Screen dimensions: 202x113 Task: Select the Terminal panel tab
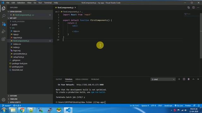(x=69, y=79)
